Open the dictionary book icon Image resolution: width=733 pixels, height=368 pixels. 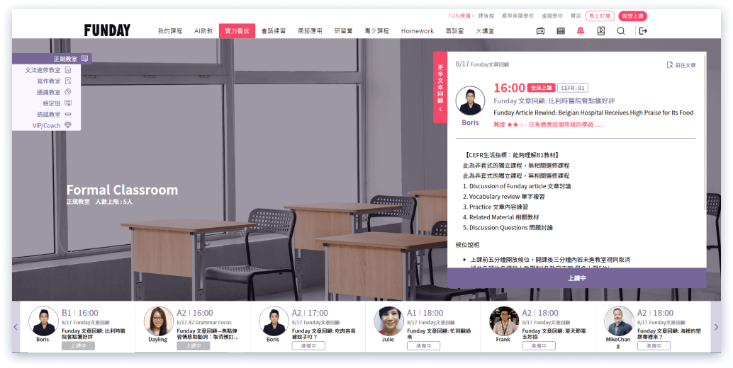600,31
